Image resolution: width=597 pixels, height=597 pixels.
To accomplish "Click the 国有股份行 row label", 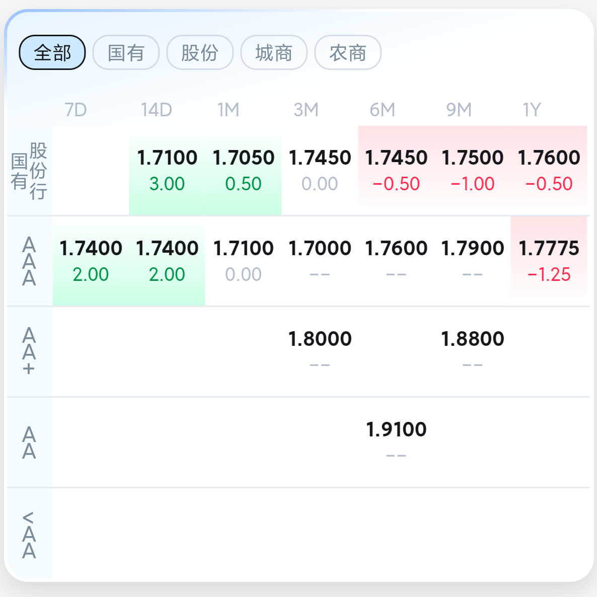I will pos(29,171).
